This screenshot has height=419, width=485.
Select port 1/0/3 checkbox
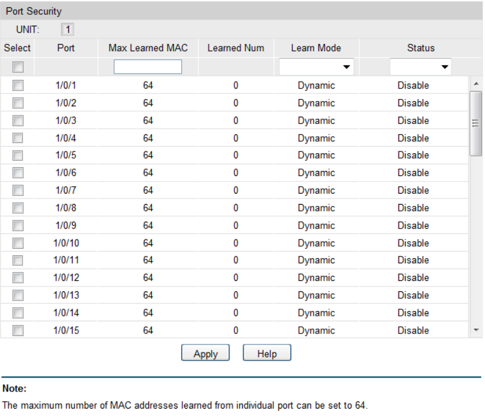click(18, 120)
